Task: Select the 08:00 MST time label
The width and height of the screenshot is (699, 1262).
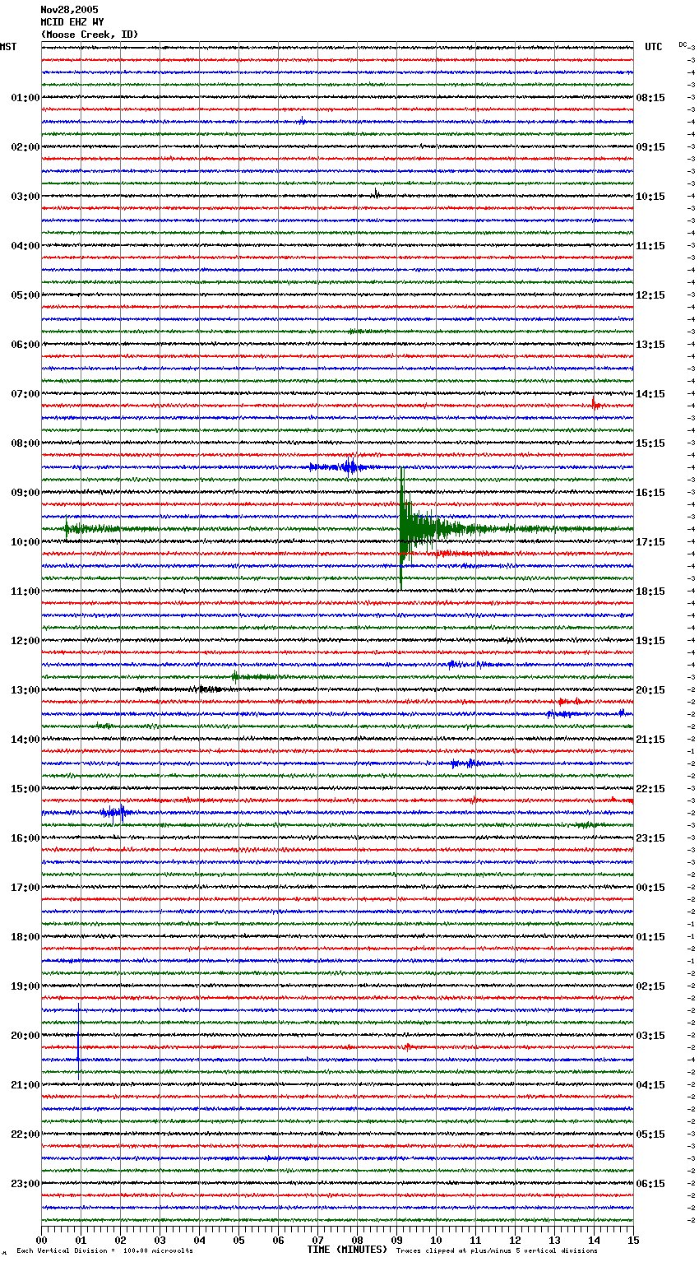Action: [x=25, y=443]
